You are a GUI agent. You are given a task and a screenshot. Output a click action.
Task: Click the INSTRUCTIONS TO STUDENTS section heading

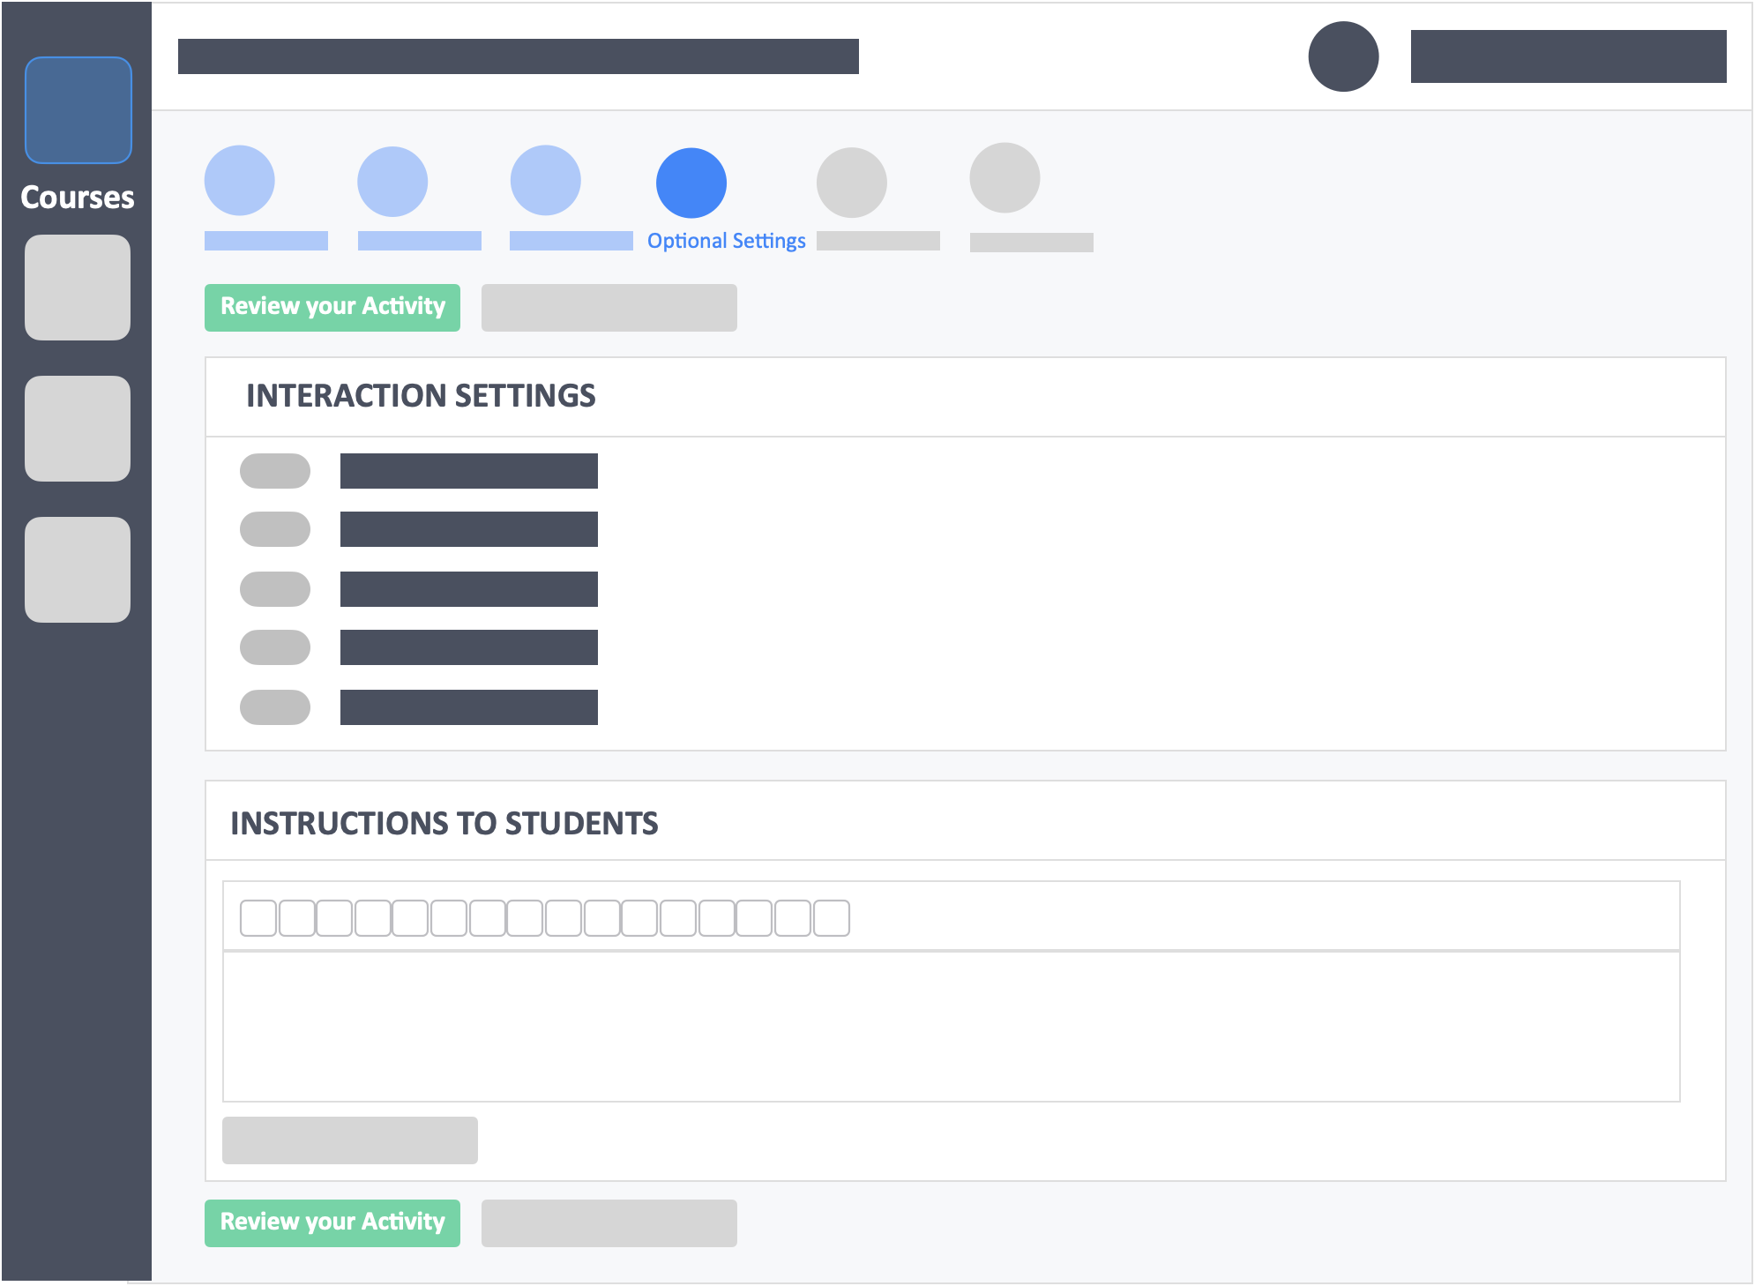click(x=444, y=824)
